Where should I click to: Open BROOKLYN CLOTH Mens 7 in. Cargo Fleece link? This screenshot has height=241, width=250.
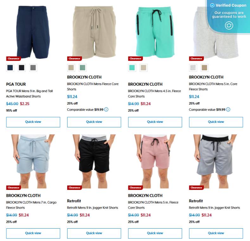(x=31, y=205)
